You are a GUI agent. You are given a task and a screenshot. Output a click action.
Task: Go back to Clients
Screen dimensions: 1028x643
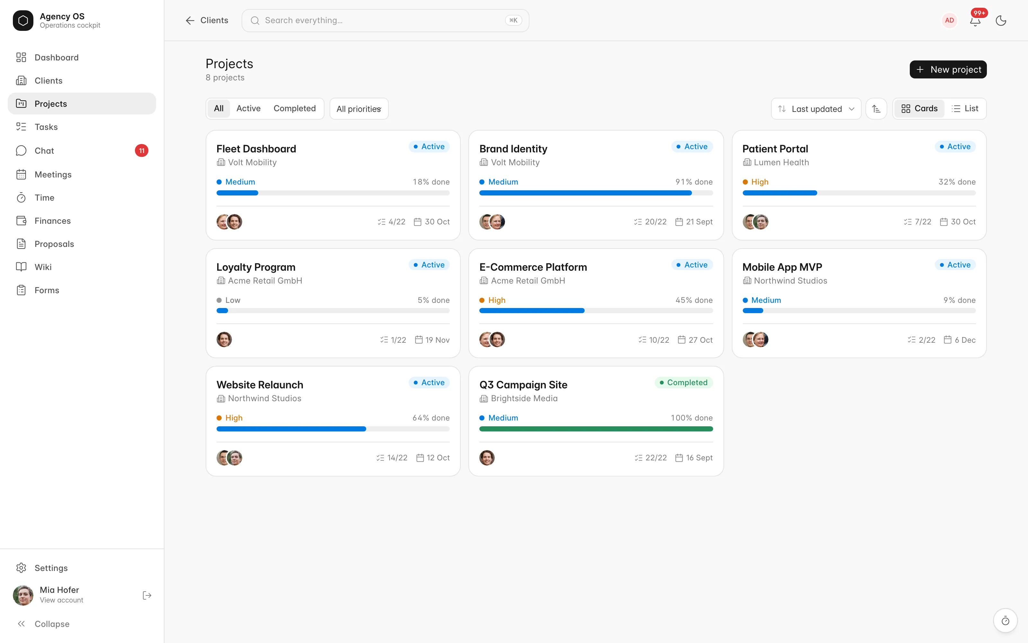207,20
